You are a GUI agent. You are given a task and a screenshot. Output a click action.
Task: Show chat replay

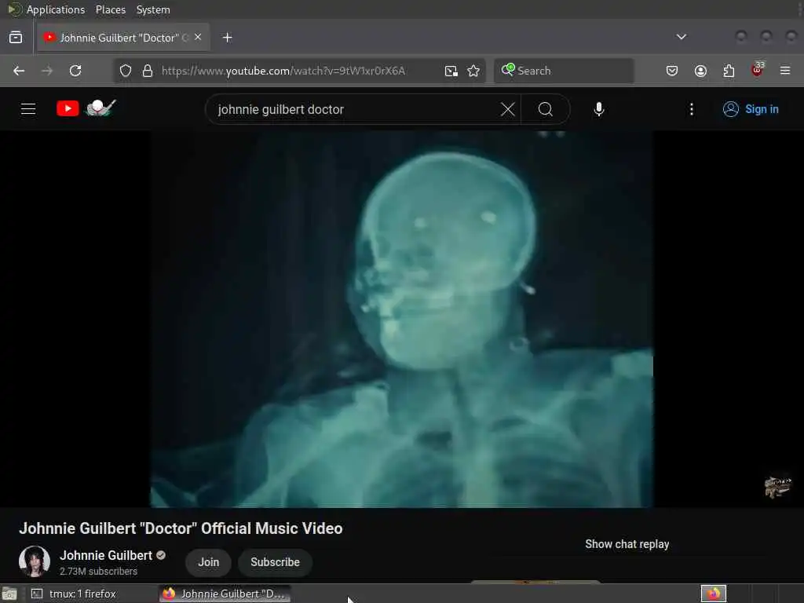pyautogui.click(x=627, y=544)
